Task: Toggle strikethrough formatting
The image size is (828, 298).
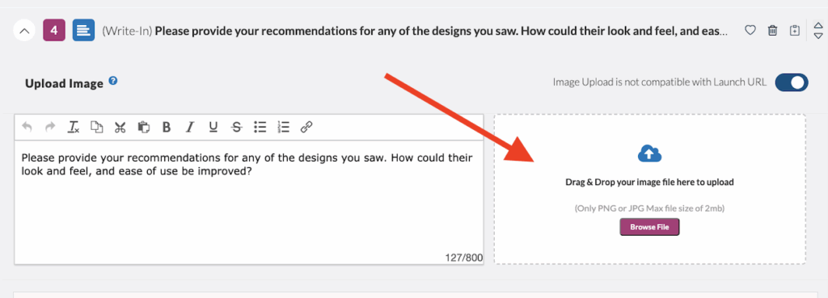Action: tap(237, 127)
